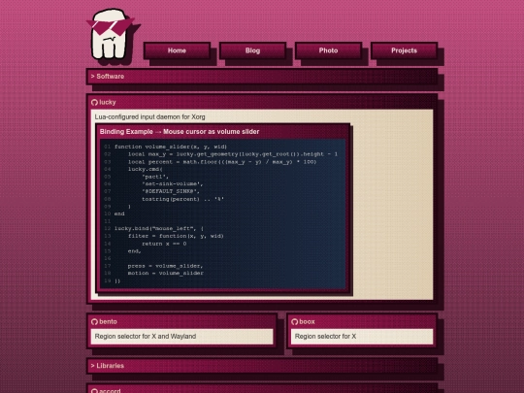This screenshot has height=393, width=524.
Task: Open the bento project link
Action: 108,321
